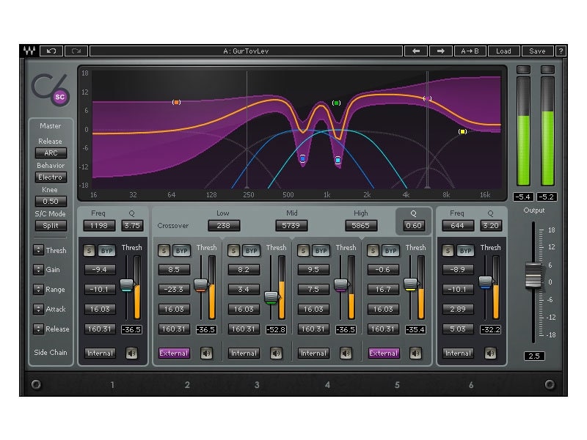This screenshot has height=440, width=587.
Task: Click band 2 gain value 8.5
Action: point(174,269)
